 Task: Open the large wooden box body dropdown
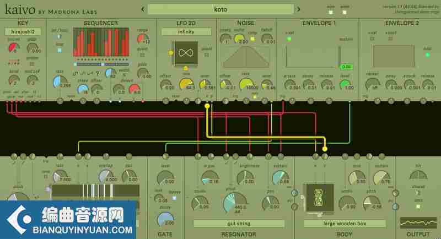click(345, 224)
